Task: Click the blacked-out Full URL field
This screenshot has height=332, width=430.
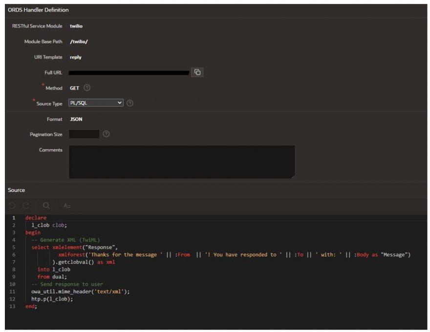Action: pos(129,72)
